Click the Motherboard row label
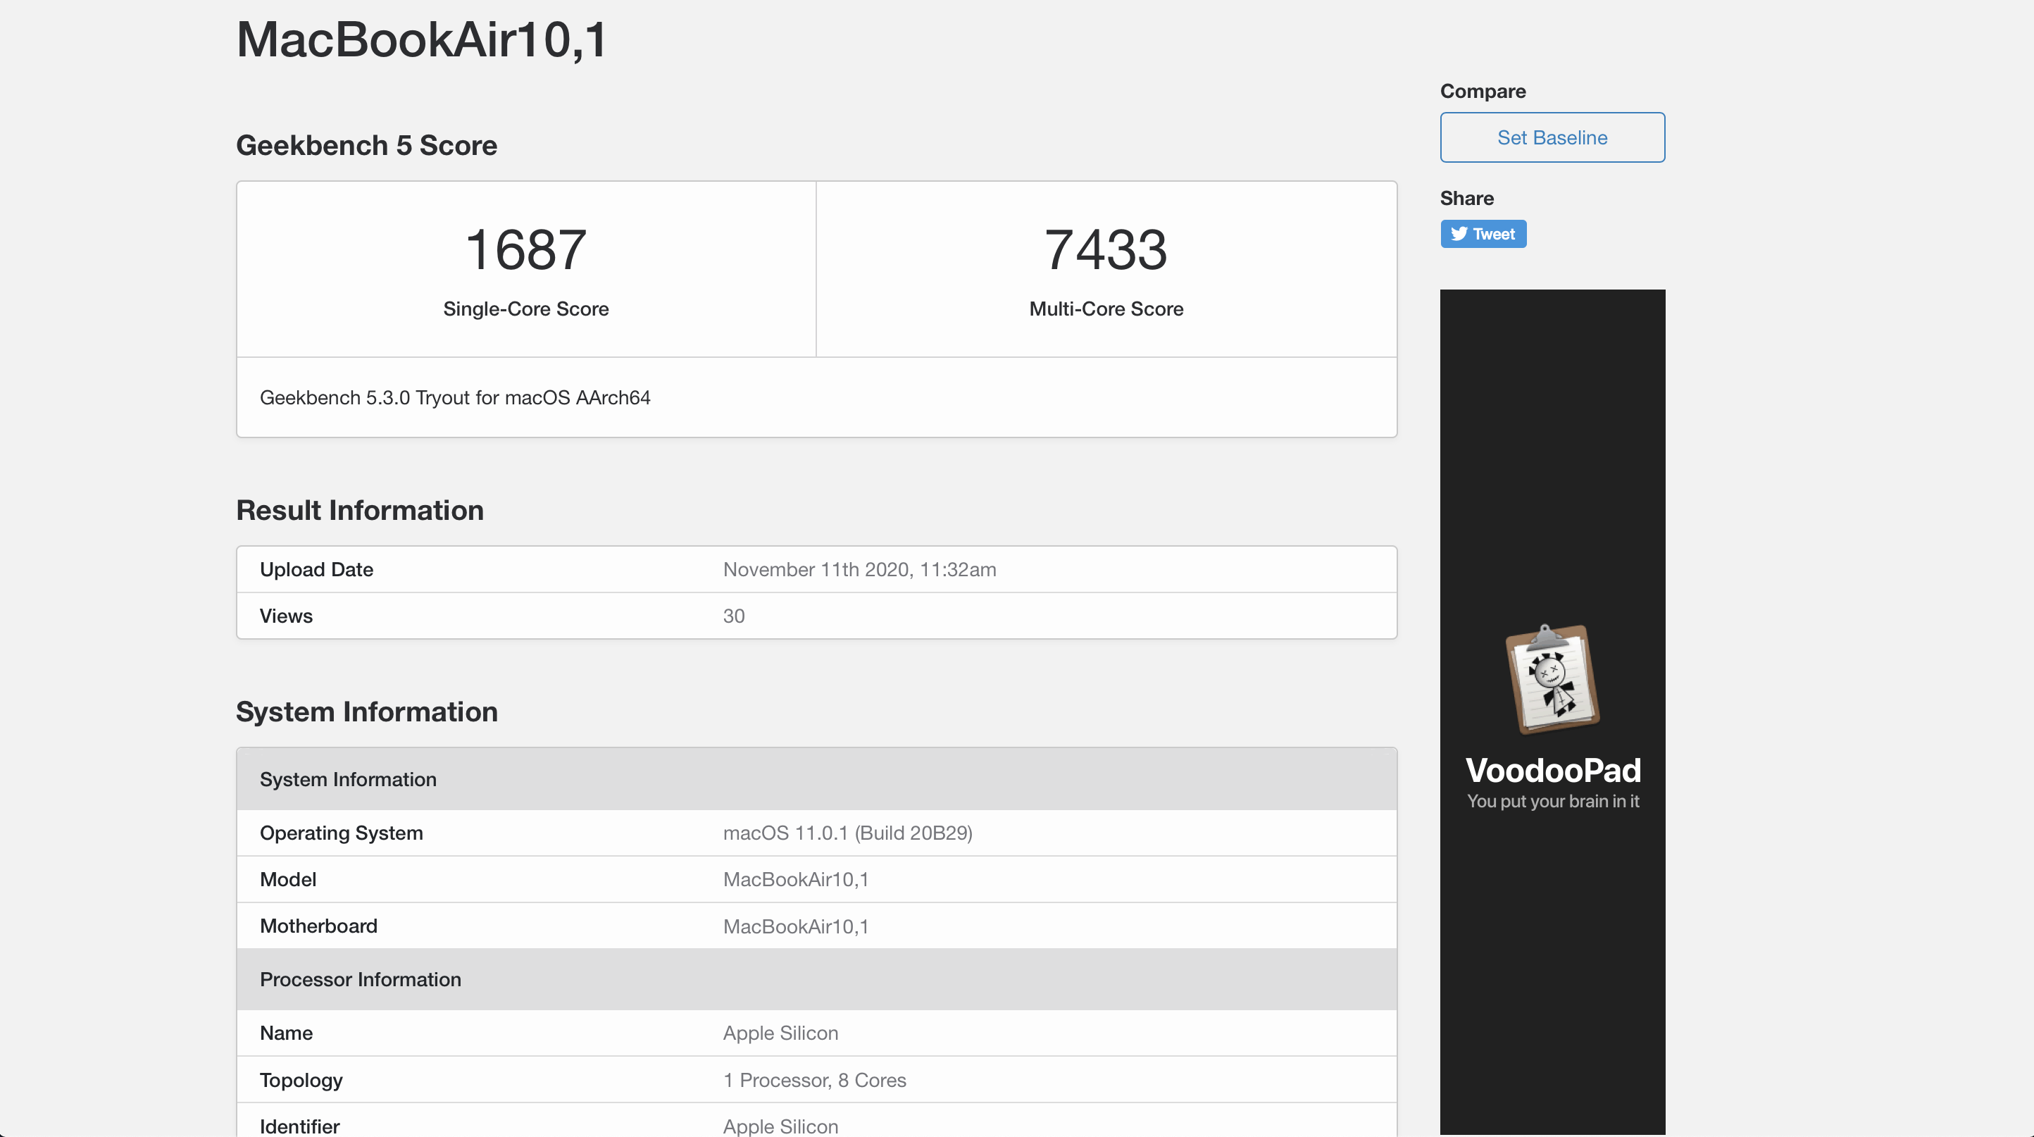This screenshot has width=2034, height=1137. click(x=318, y=926)
